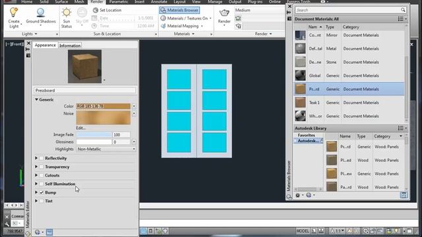Click the Material Mapping icon
The image size is (422, 237).
click(163, 26)
